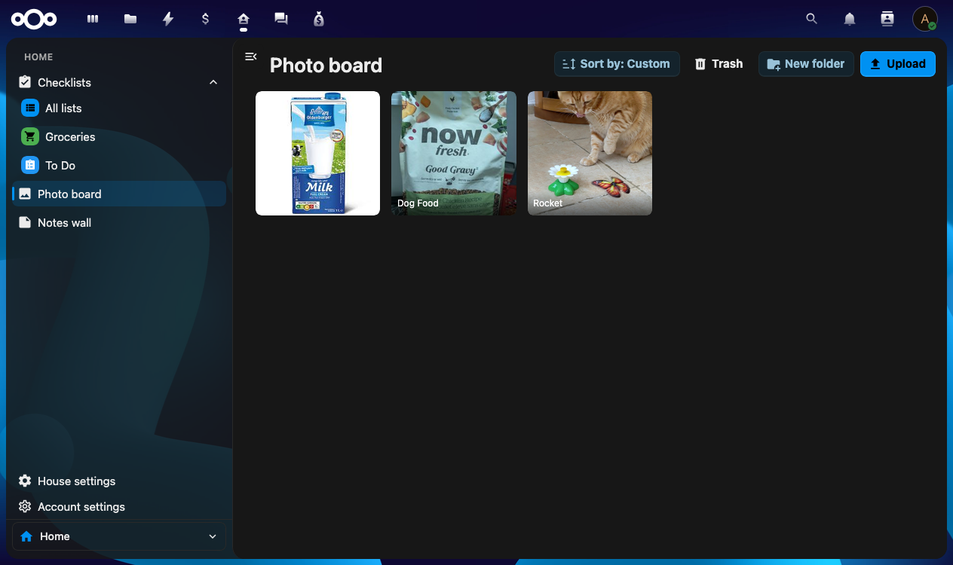
Task: Click the Photo board page heading
Action: (326, 66)
